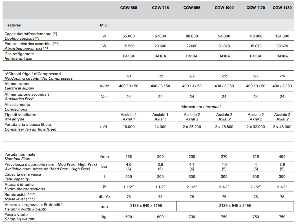Click the CGW 856 column header

(x=192, y=8)
